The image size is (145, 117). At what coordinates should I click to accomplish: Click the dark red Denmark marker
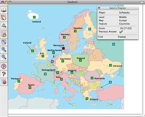tap(63, 48)
